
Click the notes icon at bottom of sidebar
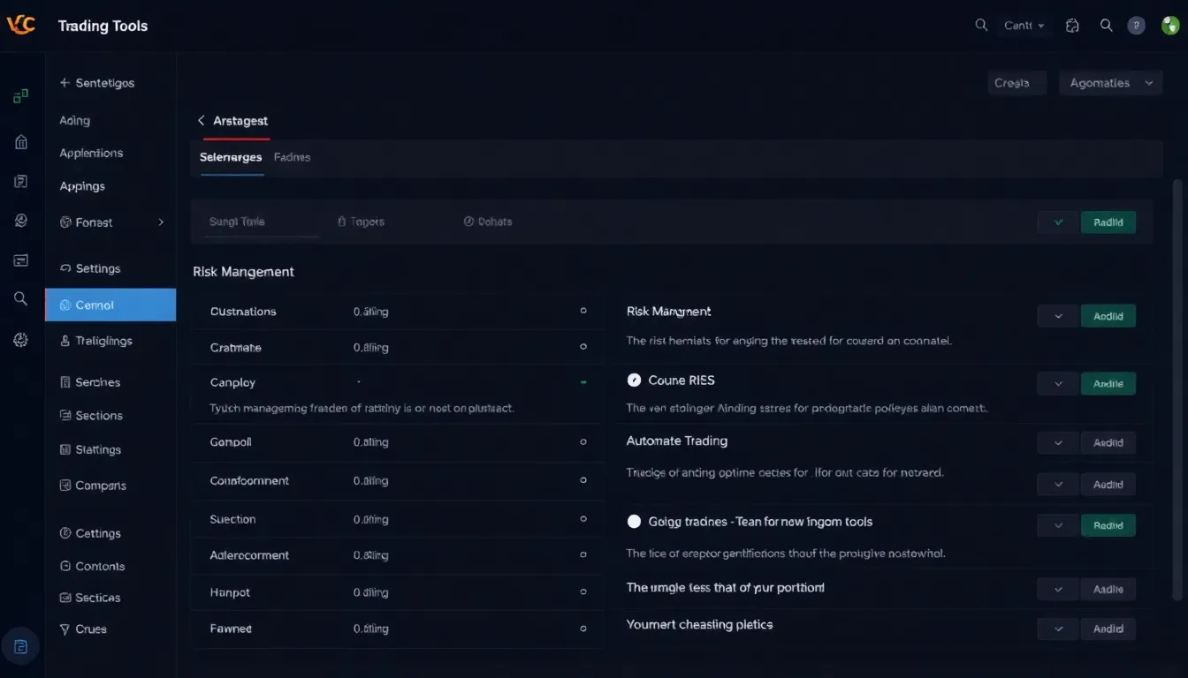(20, 645)
